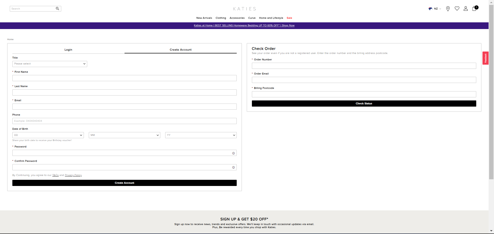Open the Feedback side tab

486,58
